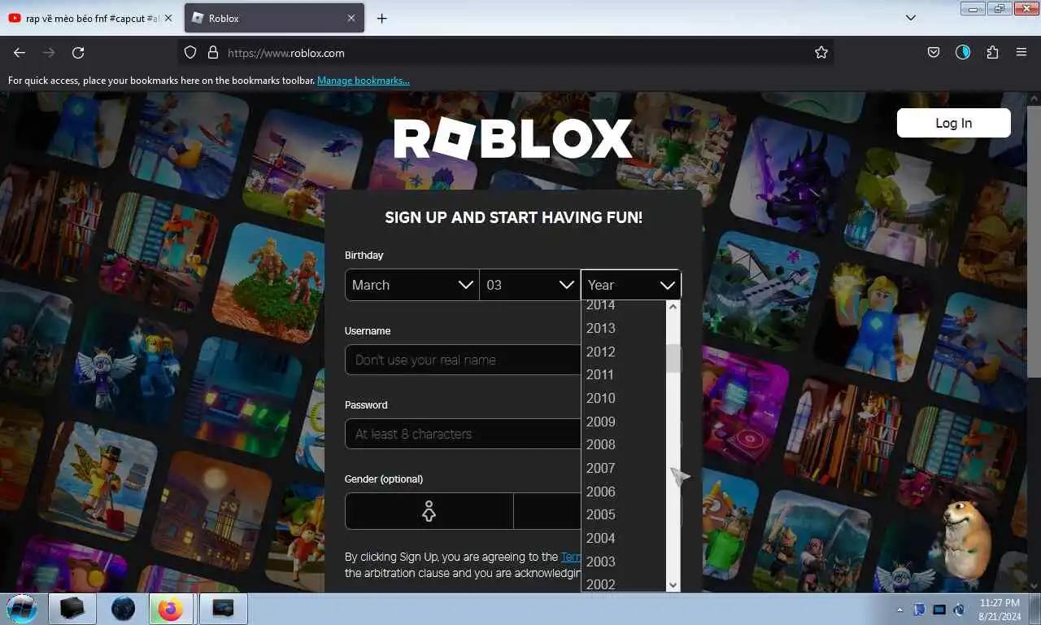Screen dimensions: 1041x625
Task: Choose 2009 from the year list
Action: [x=624, y=422]
